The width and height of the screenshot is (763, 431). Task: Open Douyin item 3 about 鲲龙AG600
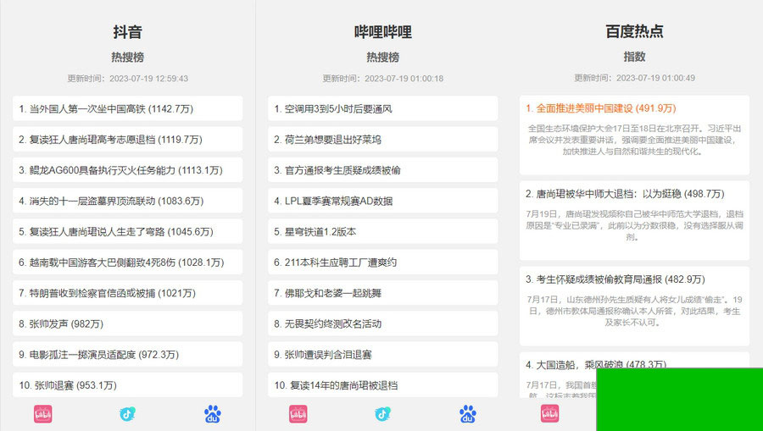(127, 170)
